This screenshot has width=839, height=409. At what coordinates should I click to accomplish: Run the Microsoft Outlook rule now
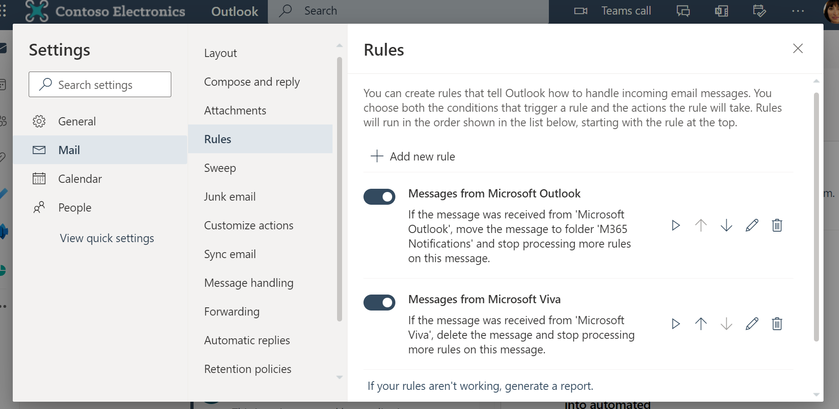click(x=676, y=225)
